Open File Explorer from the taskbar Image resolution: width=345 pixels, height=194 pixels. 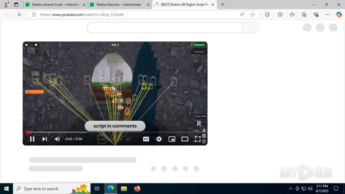point(124,189)
